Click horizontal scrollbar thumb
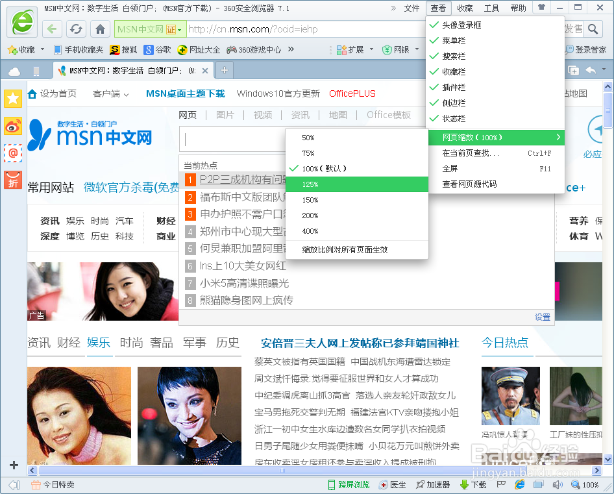 pyautogui.click(x=282, y=470)
